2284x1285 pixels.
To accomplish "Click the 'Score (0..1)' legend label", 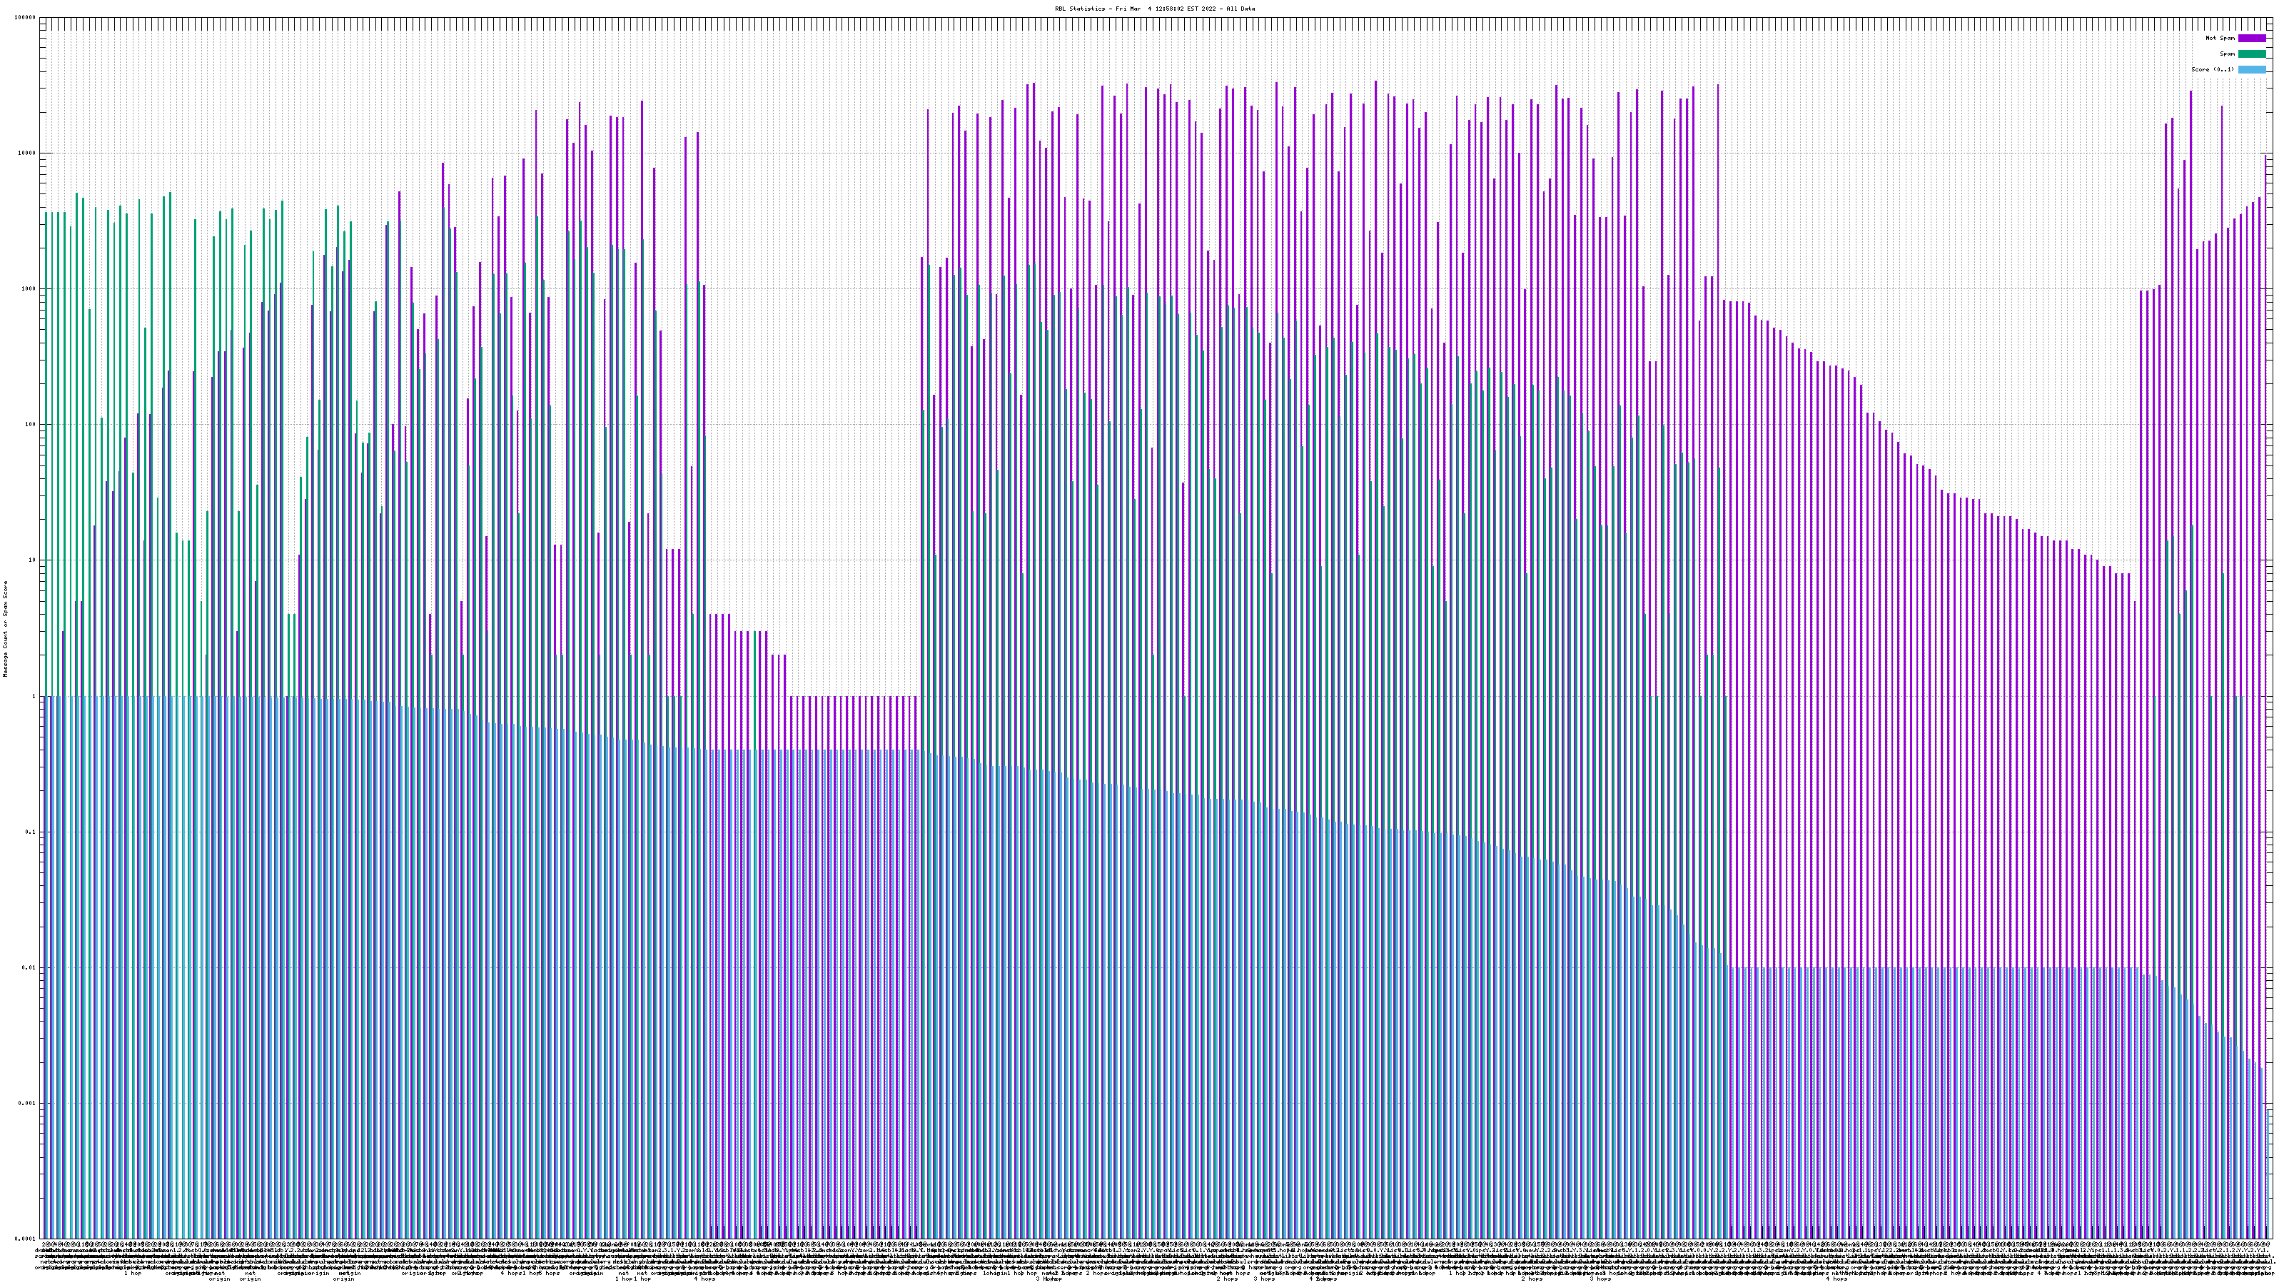I will (2213, 69).
